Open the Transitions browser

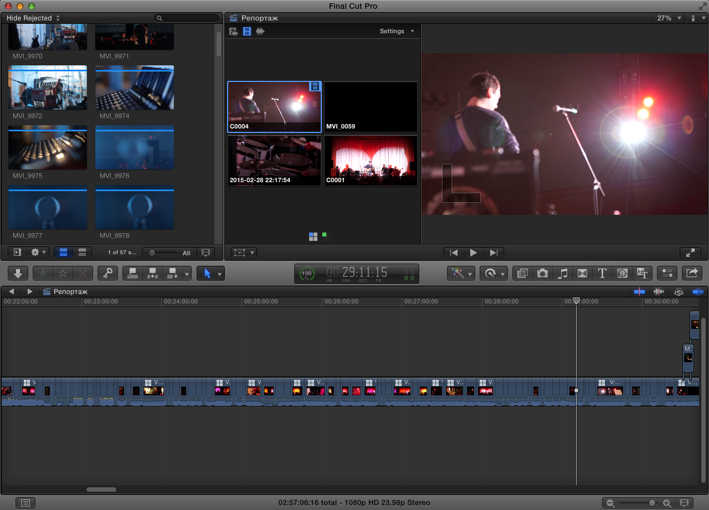582,273
